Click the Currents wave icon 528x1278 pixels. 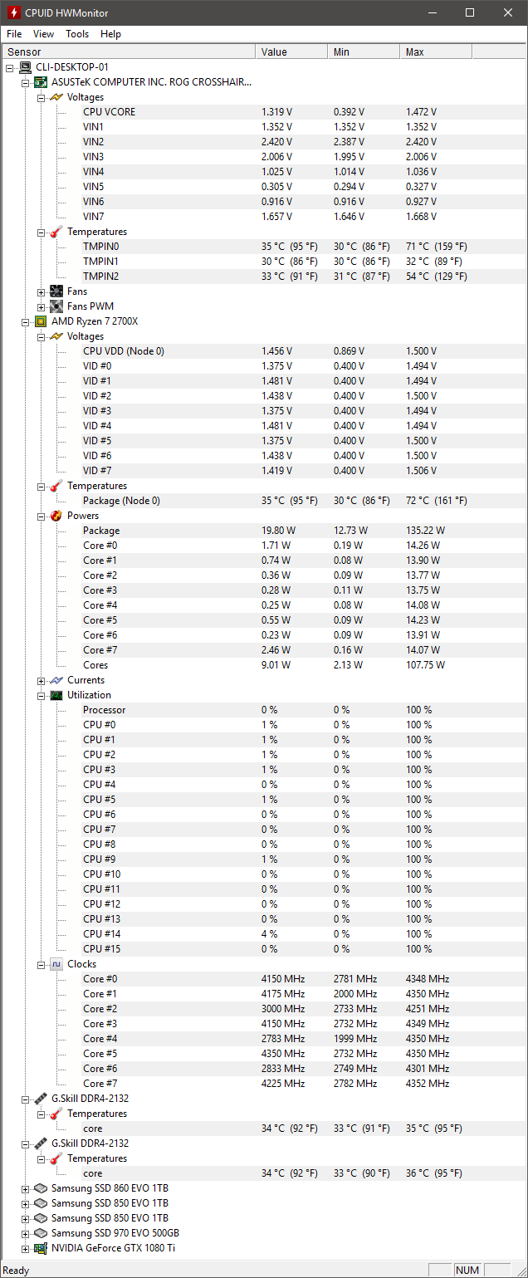(56, 680)
